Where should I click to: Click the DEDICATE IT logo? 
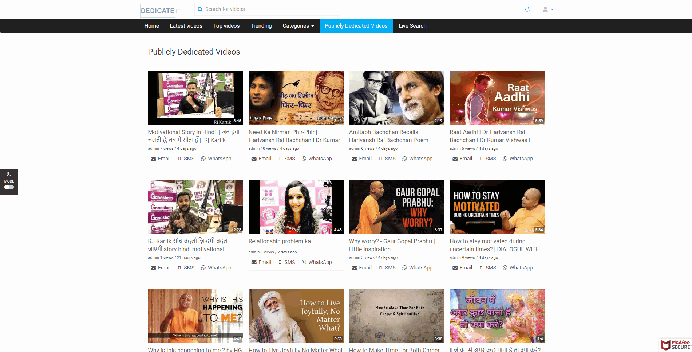pos(161,11)
